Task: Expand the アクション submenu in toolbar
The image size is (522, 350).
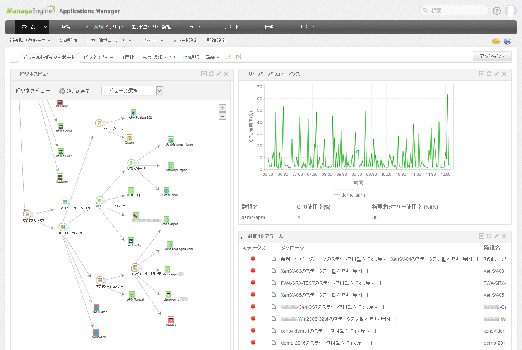Action: pyautogui.click(x=152, y=41)
